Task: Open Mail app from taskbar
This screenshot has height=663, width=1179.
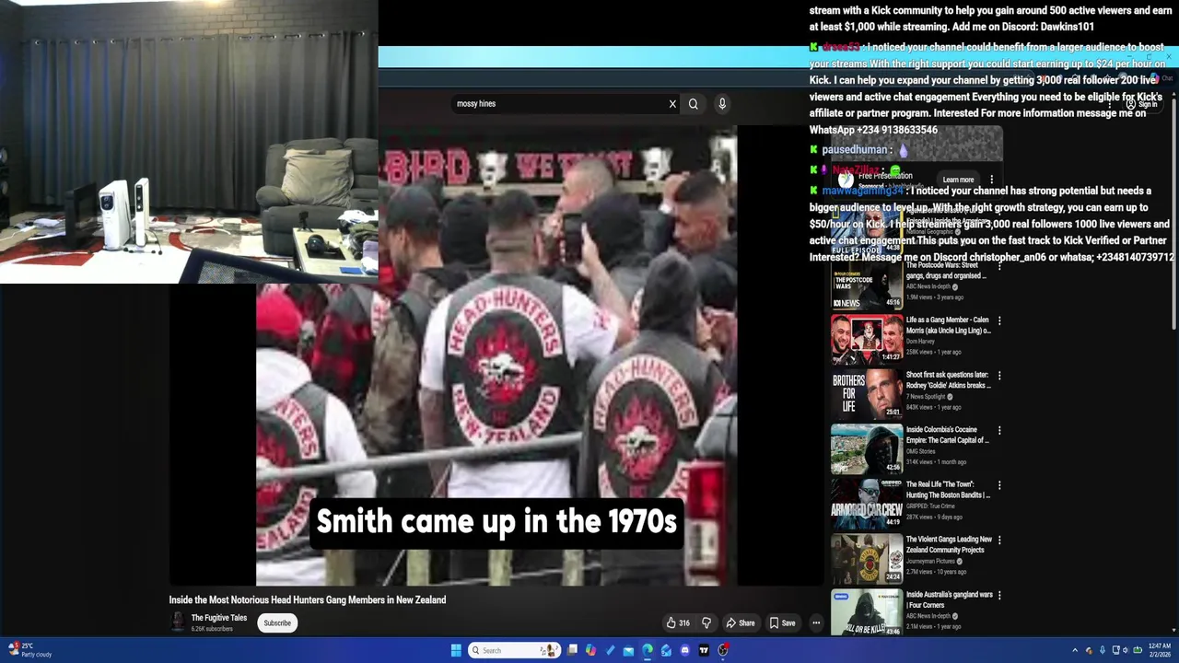Action: click(628, 650)
